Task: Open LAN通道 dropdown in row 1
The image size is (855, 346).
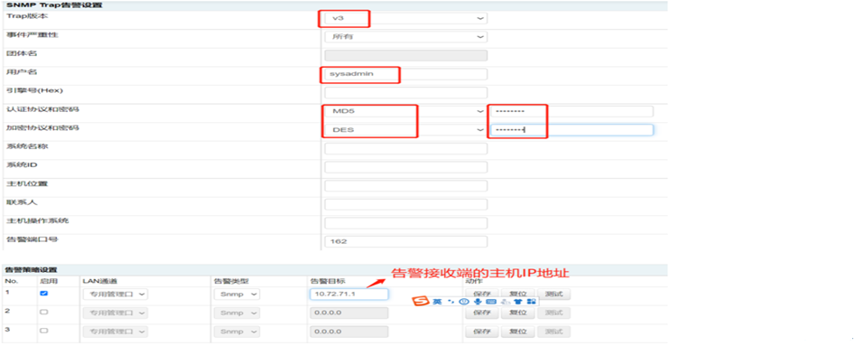Action: [115, 295]
